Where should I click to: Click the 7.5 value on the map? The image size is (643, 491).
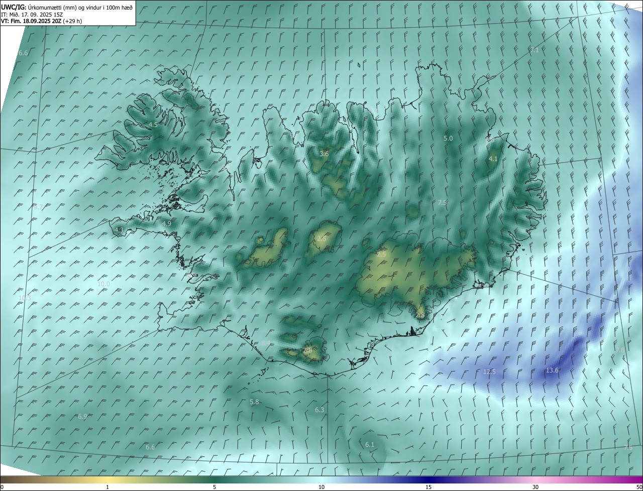[442, 202]
